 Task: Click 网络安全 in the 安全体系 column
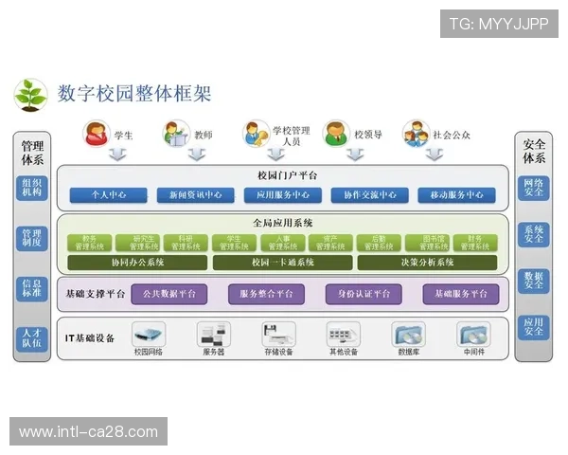534,188
